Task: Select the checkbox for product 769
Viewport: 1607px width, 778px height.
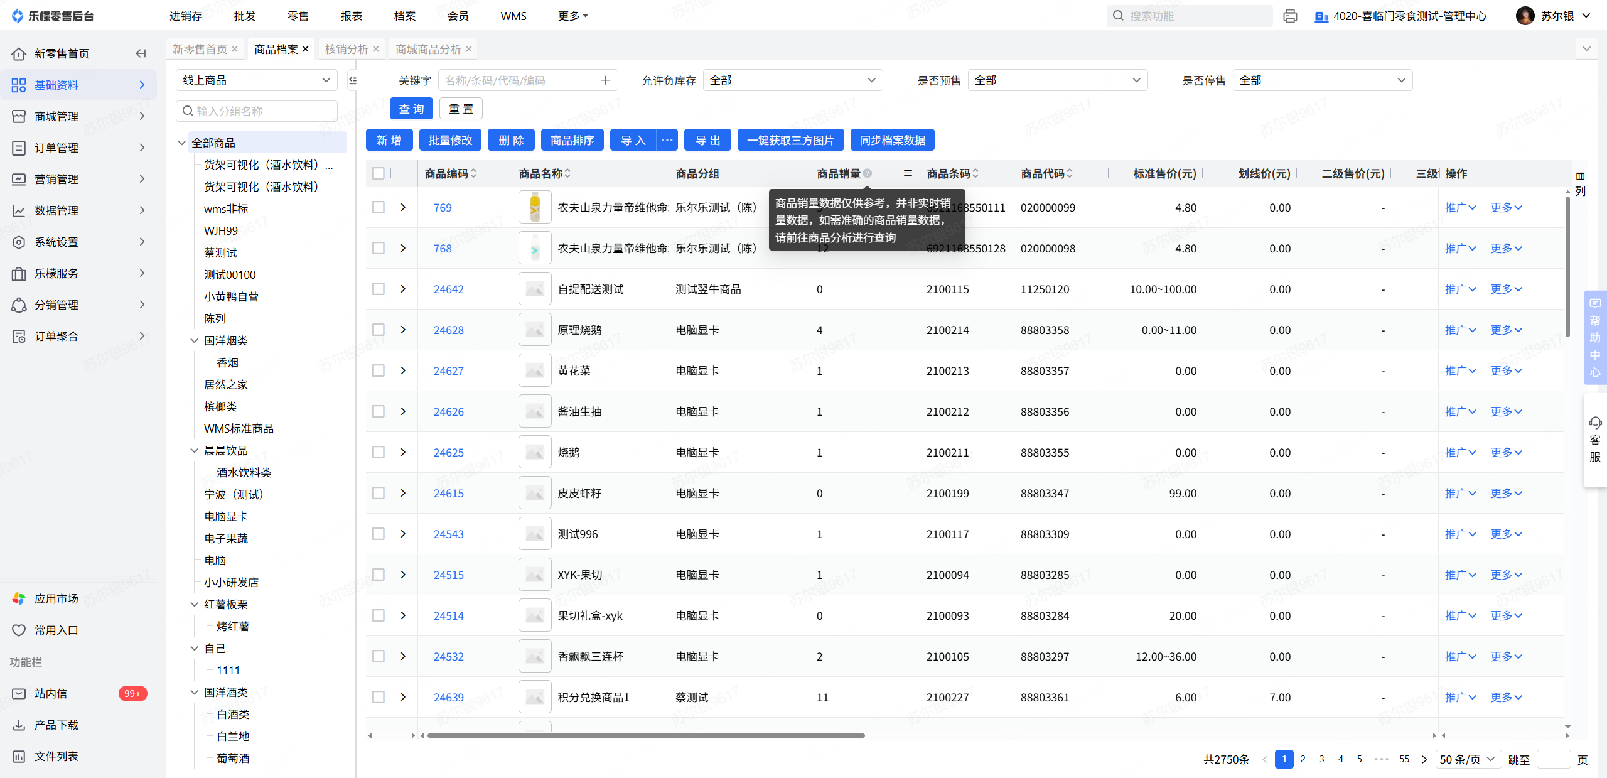Action: pos(378,207)
